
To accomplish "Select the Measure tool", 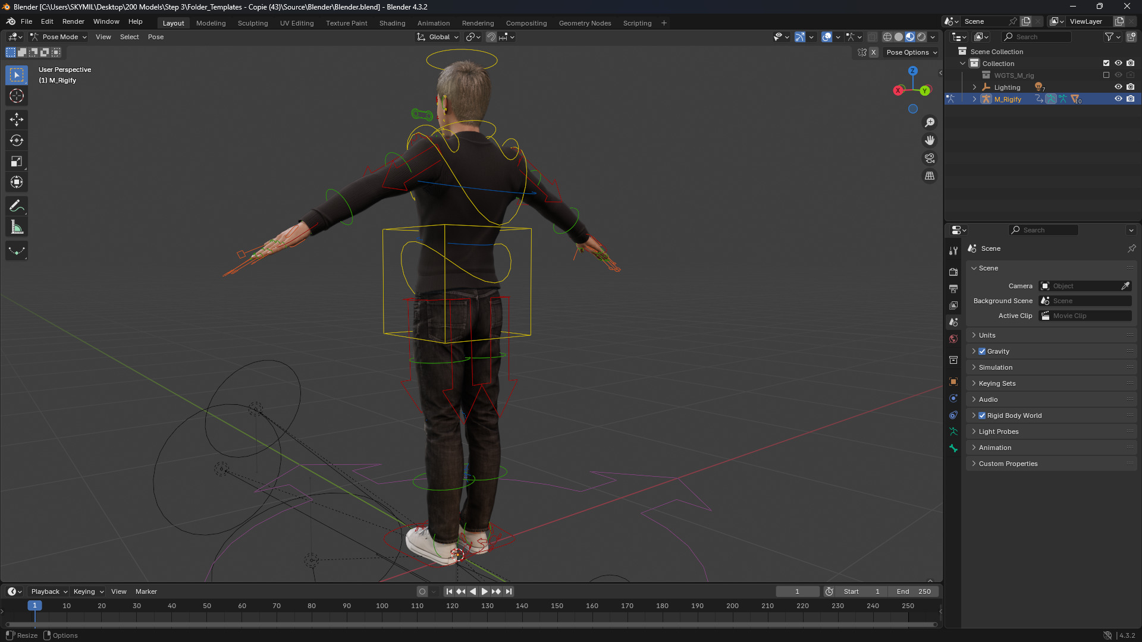I will click(17, 227).
